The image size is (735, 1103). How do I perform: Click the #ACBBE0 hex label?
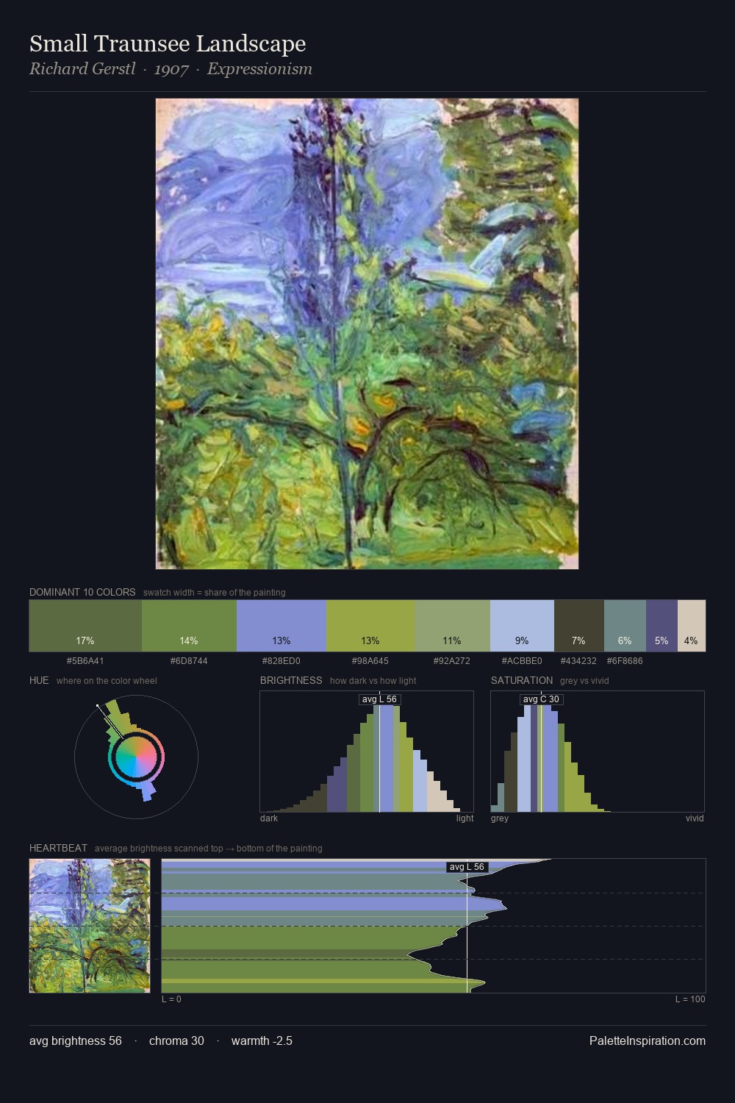tap(522, 661)
